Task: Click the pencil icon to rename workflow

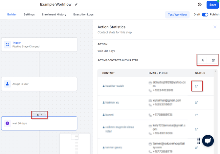Action: (77, 5)
